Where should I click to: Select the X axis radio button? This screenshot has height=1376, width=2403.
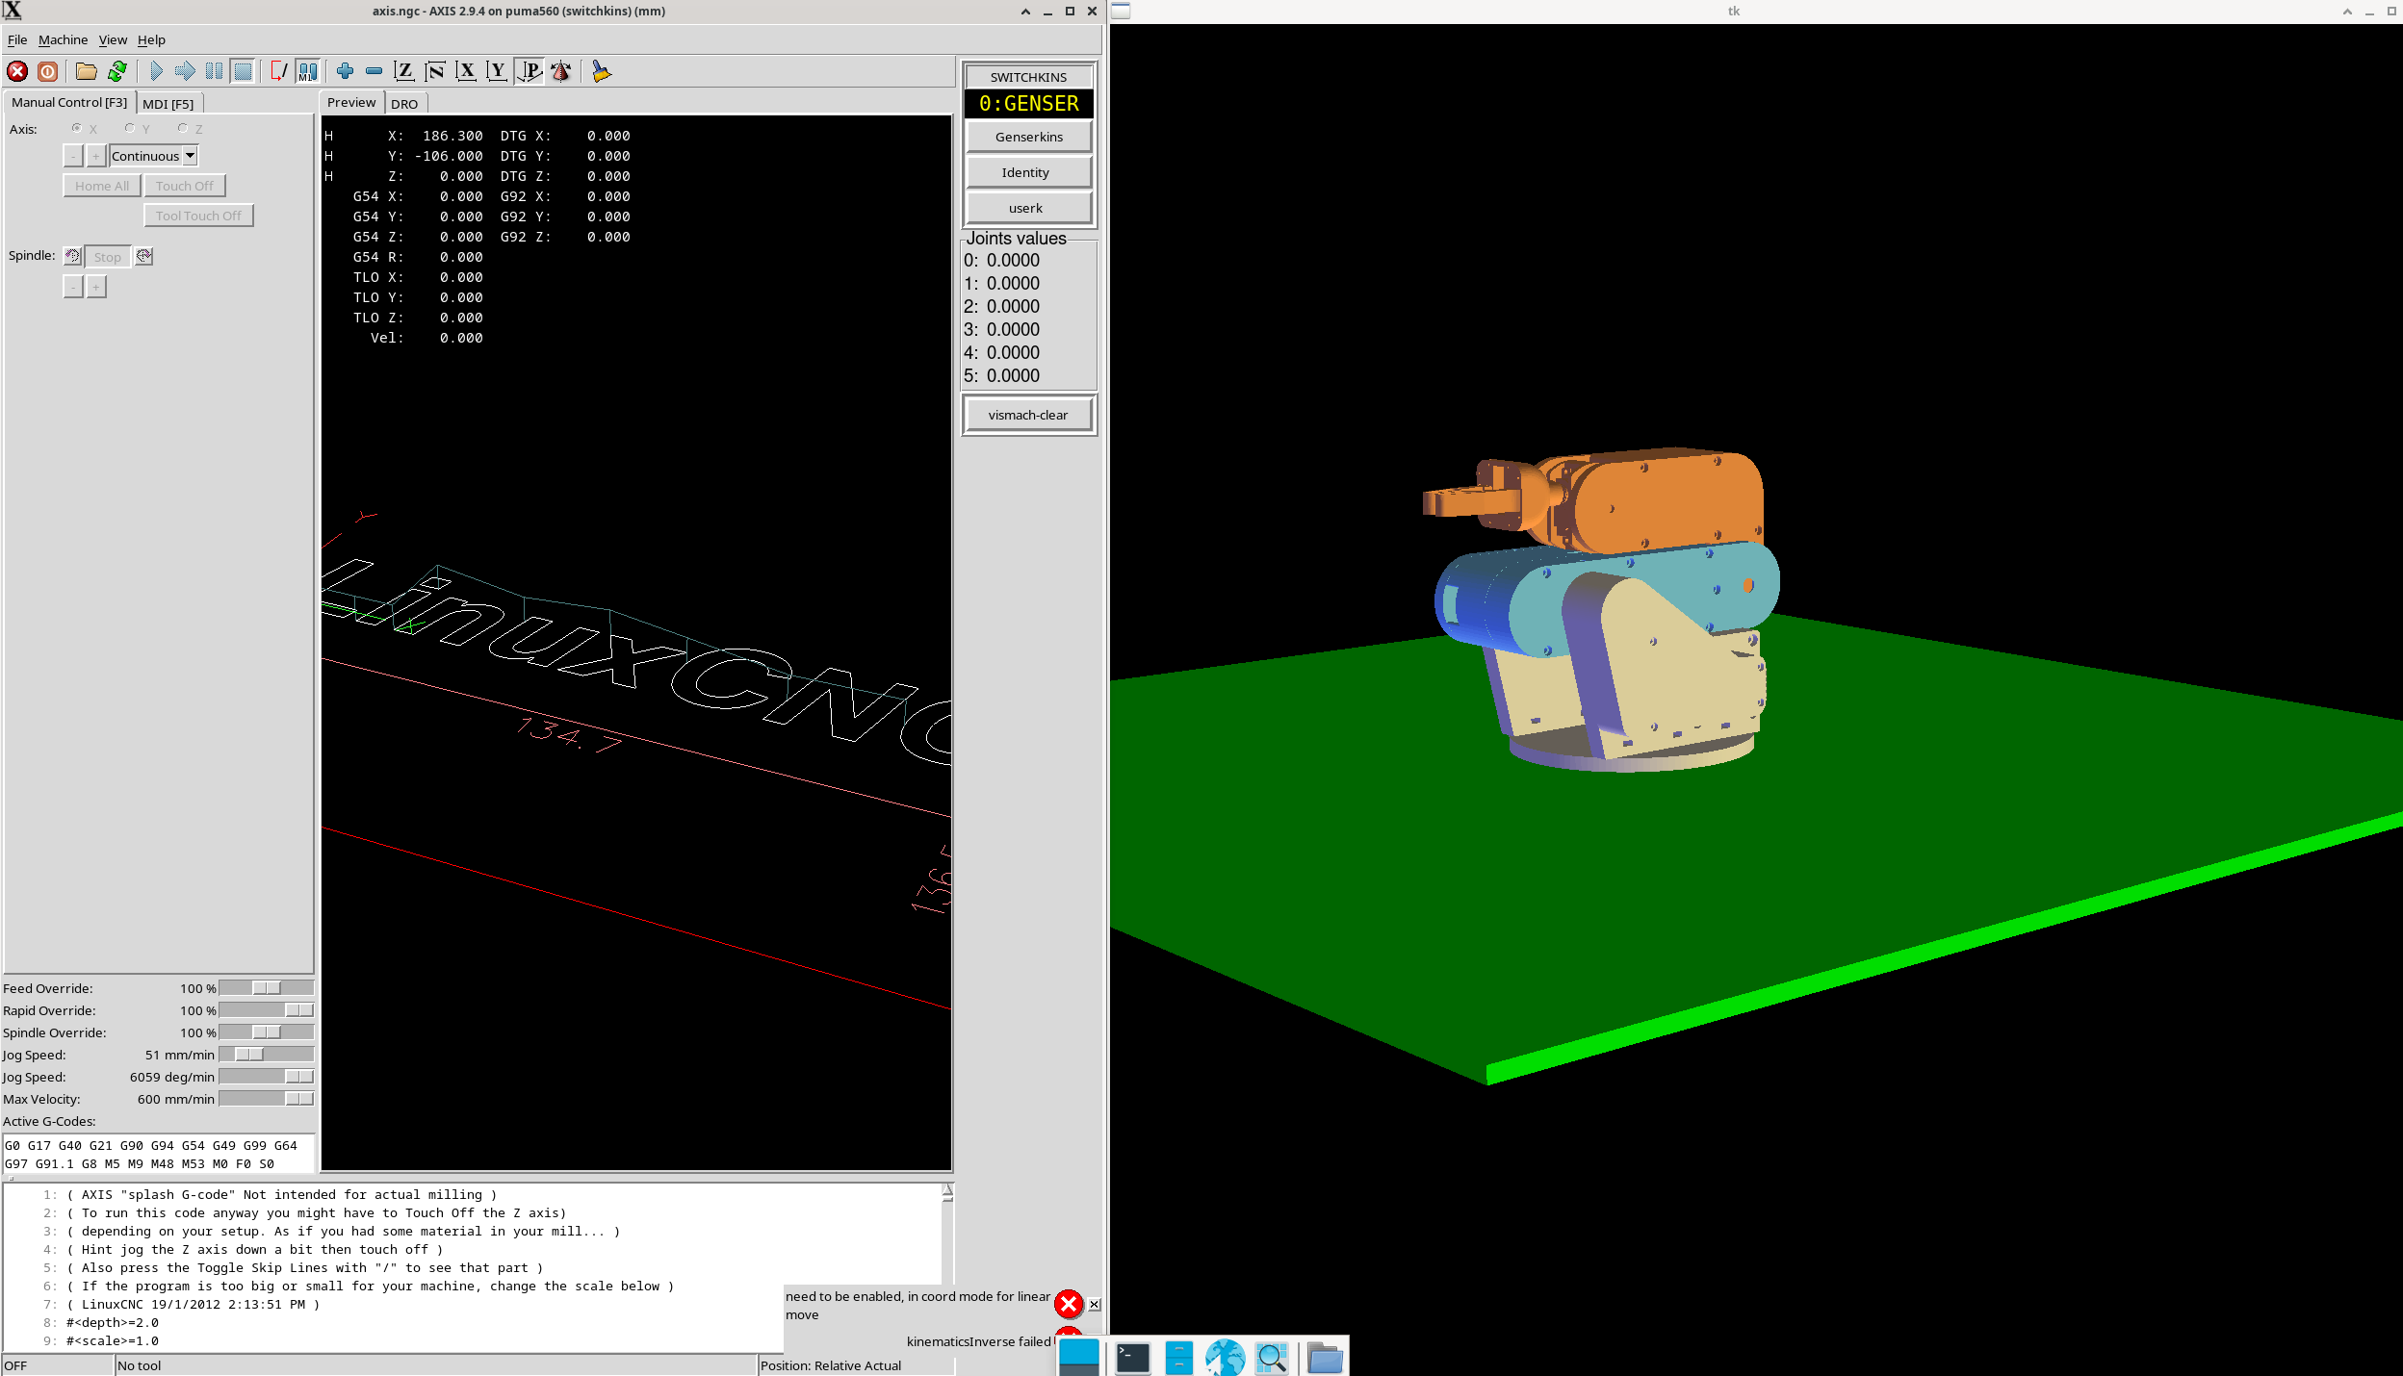pos(77,128)
